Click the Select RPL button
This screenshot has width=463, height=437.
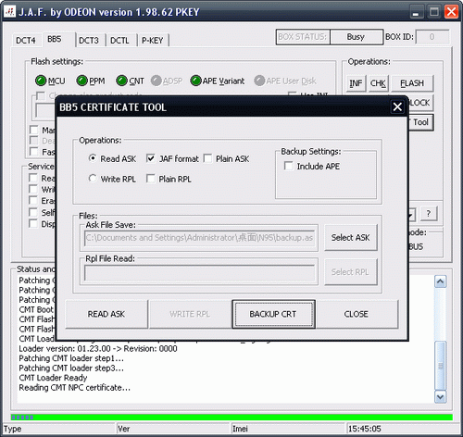coord(351,272)
